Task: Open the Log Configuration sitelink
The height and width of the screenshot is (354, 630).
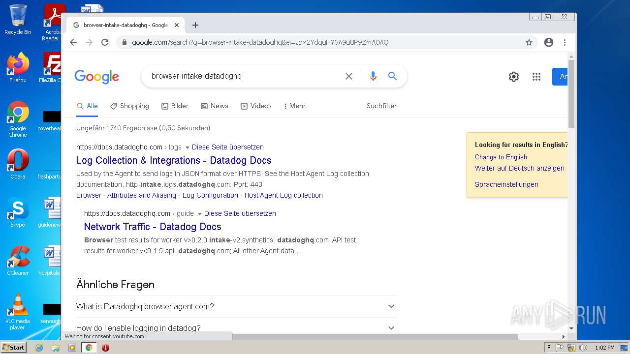Action: [210, 195]
